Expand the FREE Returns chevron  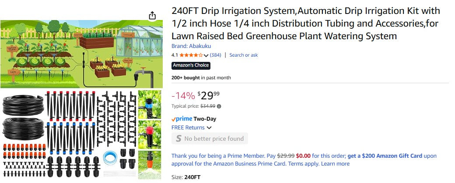point(209,128)
